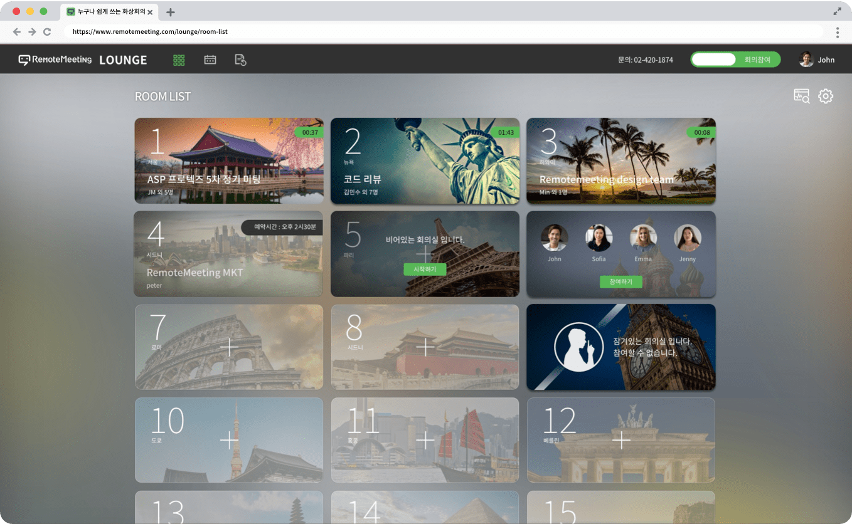852x524 pixels.
Task: Open a new browser tab with plus
Action: (x=171, y=12)
